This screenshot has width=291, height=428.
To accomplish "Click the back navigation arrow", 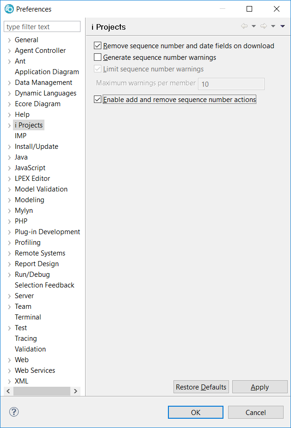I will 244,26.
